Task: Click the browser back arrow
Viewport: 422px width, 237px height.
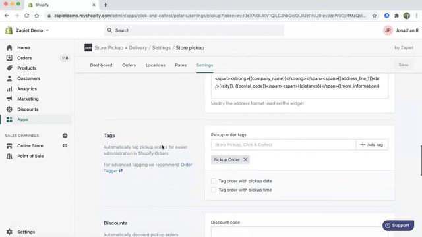Action: pyautogui.click(x=7, y=16)
